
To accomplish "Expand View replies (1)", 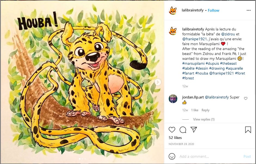I will click(x=204, y=119).
